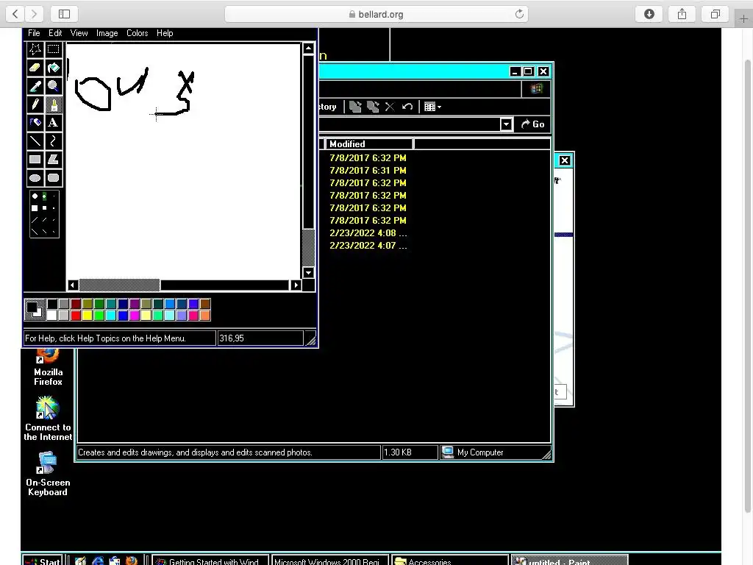This screenshot has height=565, width=753.
Task: Open the File menu in Paint
Action: [34, 33]
